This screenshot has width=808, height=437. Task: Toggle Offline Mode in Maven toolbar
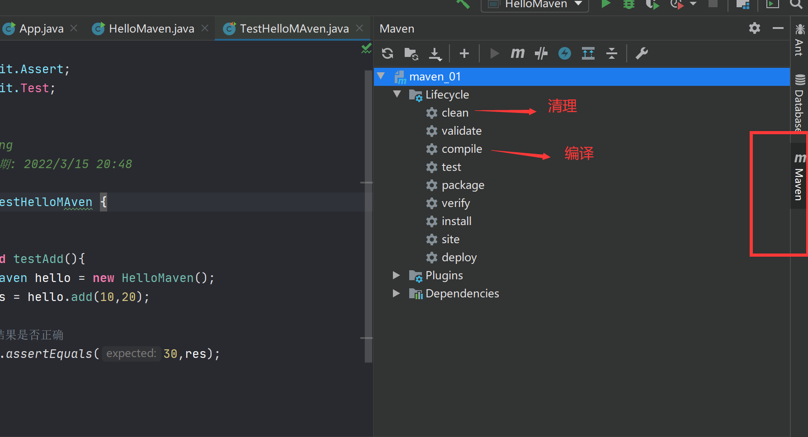tap(541, 53)
